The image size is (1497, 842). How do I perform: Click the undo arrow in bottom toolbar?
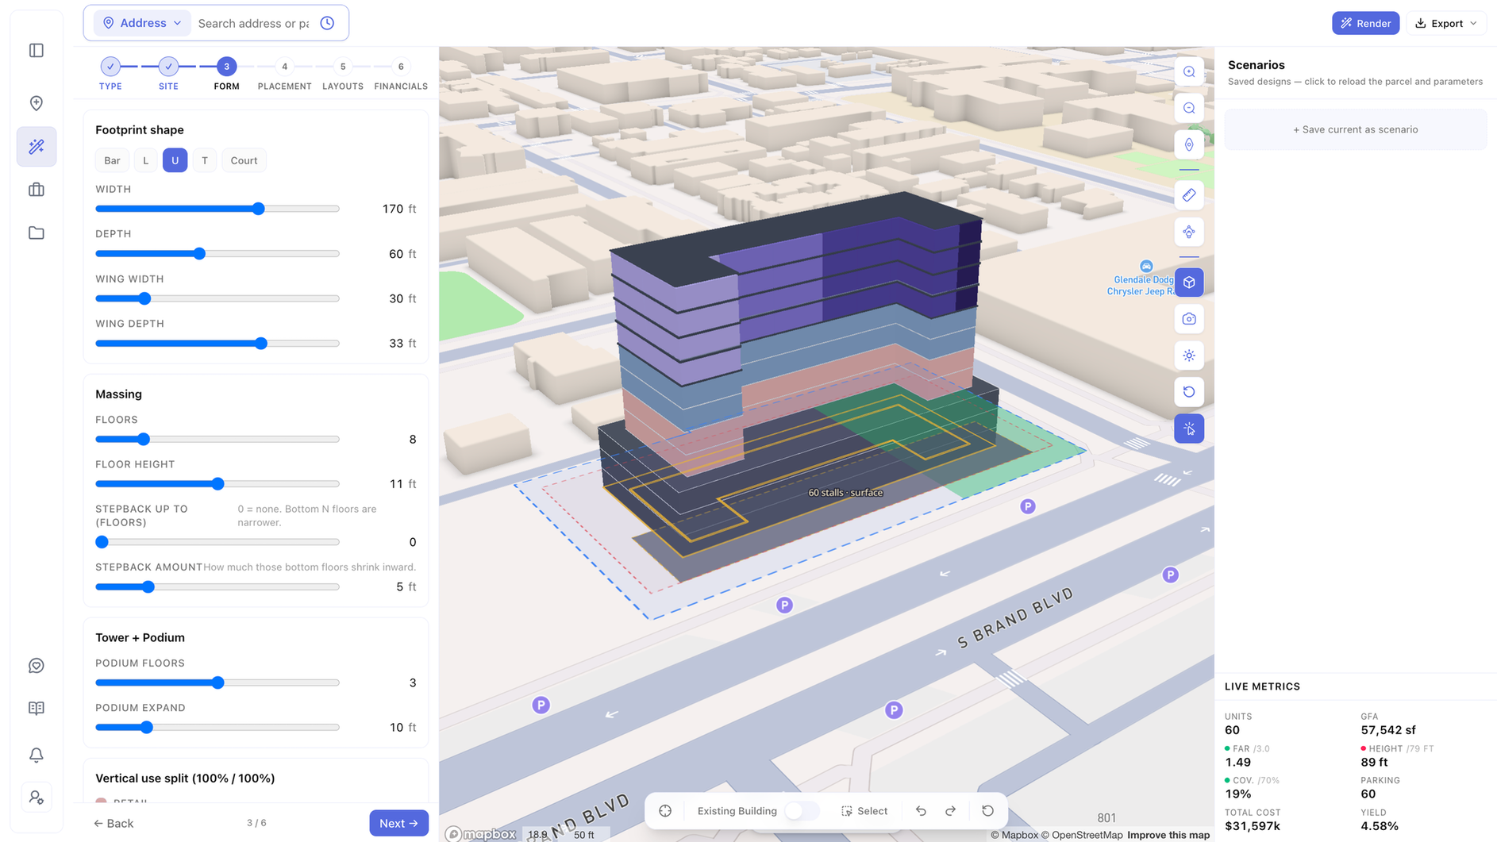pyautogui.click(x=921, y=811)
